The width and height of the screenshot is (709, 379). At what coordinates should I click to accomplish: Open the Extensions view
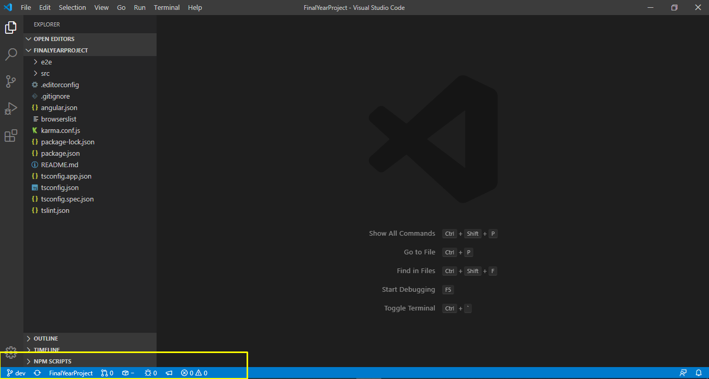point(11,136)
